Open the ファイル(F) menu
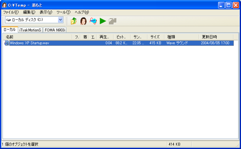The image size is (241, 149). coord(11,12)
